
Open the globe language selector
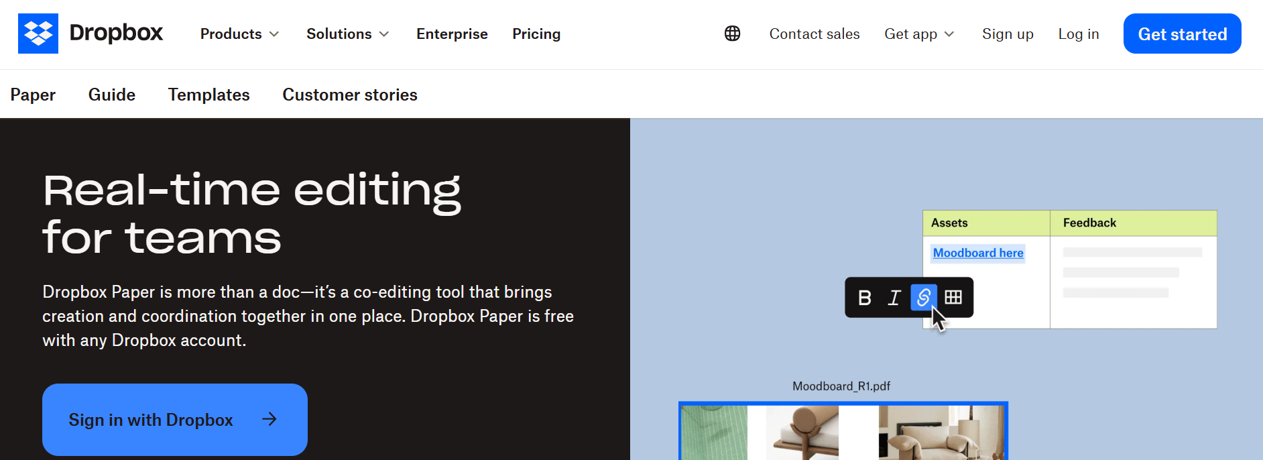[732, 34]
